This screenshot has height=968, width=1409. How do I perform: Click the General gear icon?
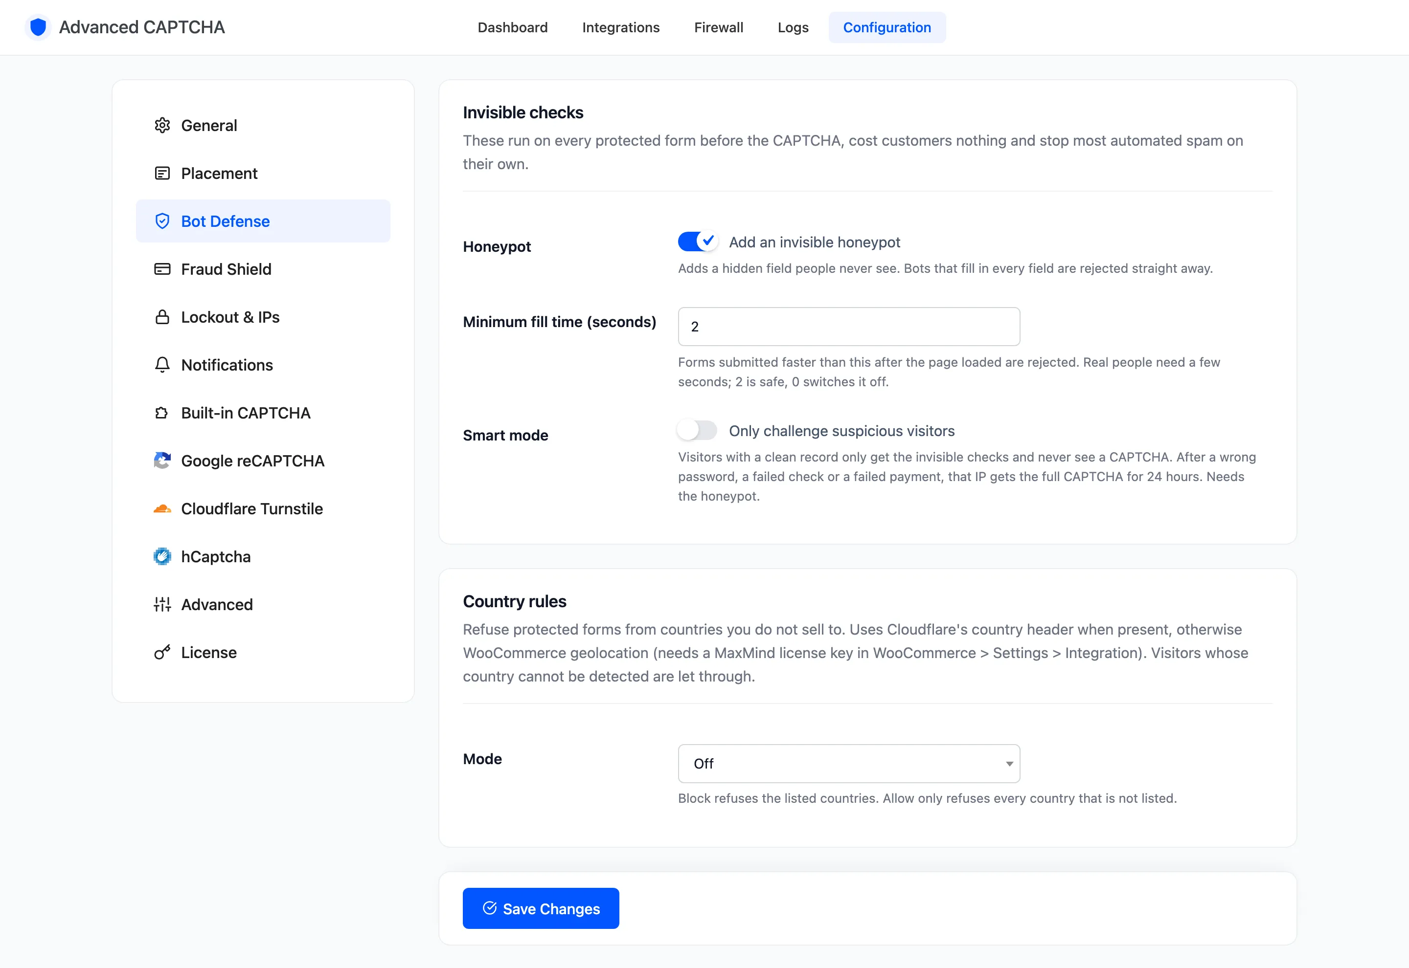(162, 126)
